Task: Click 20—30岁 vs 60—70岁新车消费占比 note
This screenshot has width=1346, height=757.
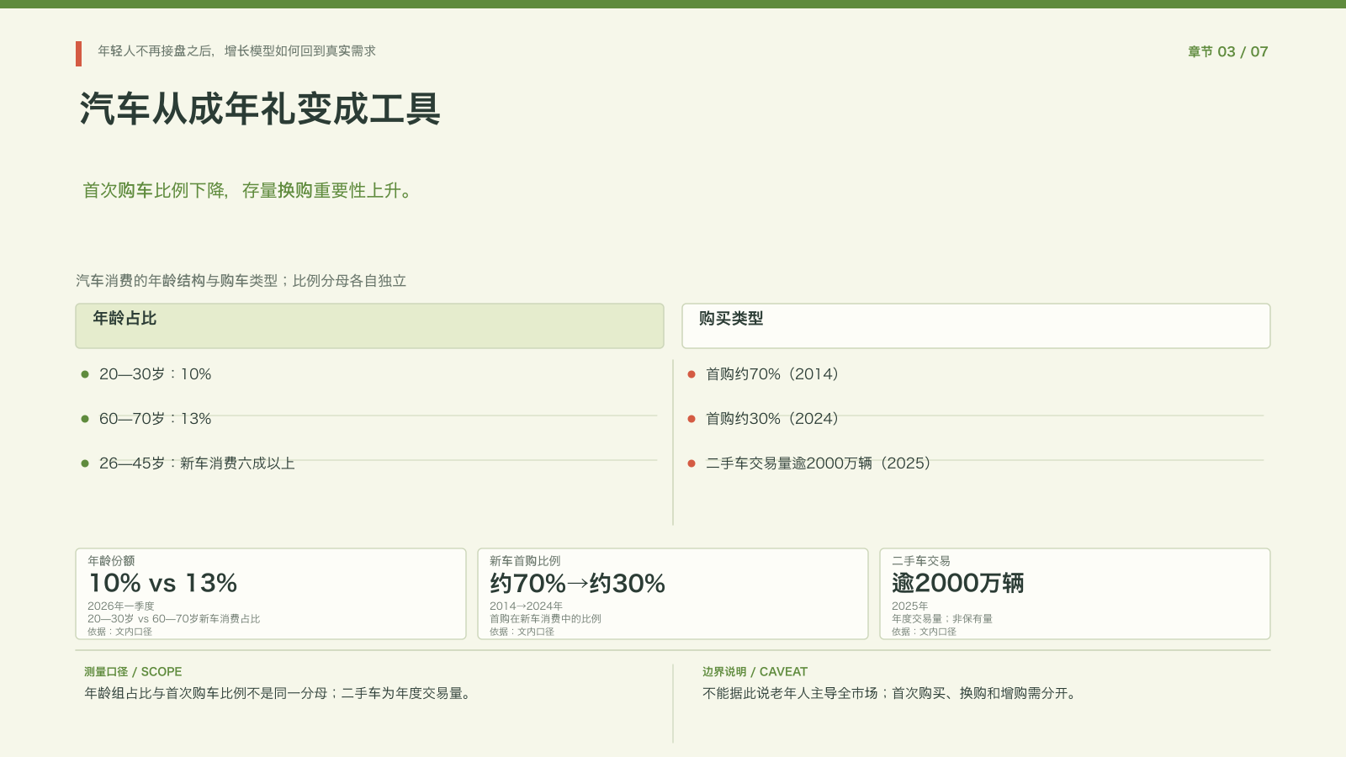Action: tap(174, 619)
